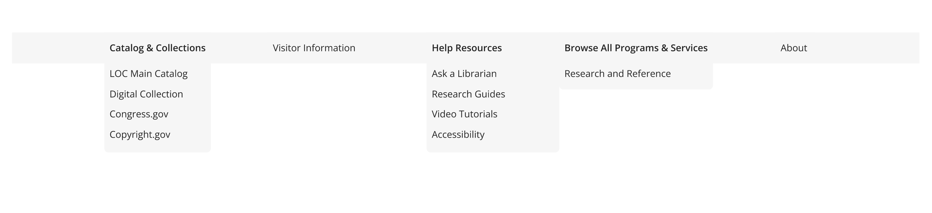The height and width of the screenshot is (213, 932).
Task: Select Video Tutorials from Help Resources
Action: [464, 114]
